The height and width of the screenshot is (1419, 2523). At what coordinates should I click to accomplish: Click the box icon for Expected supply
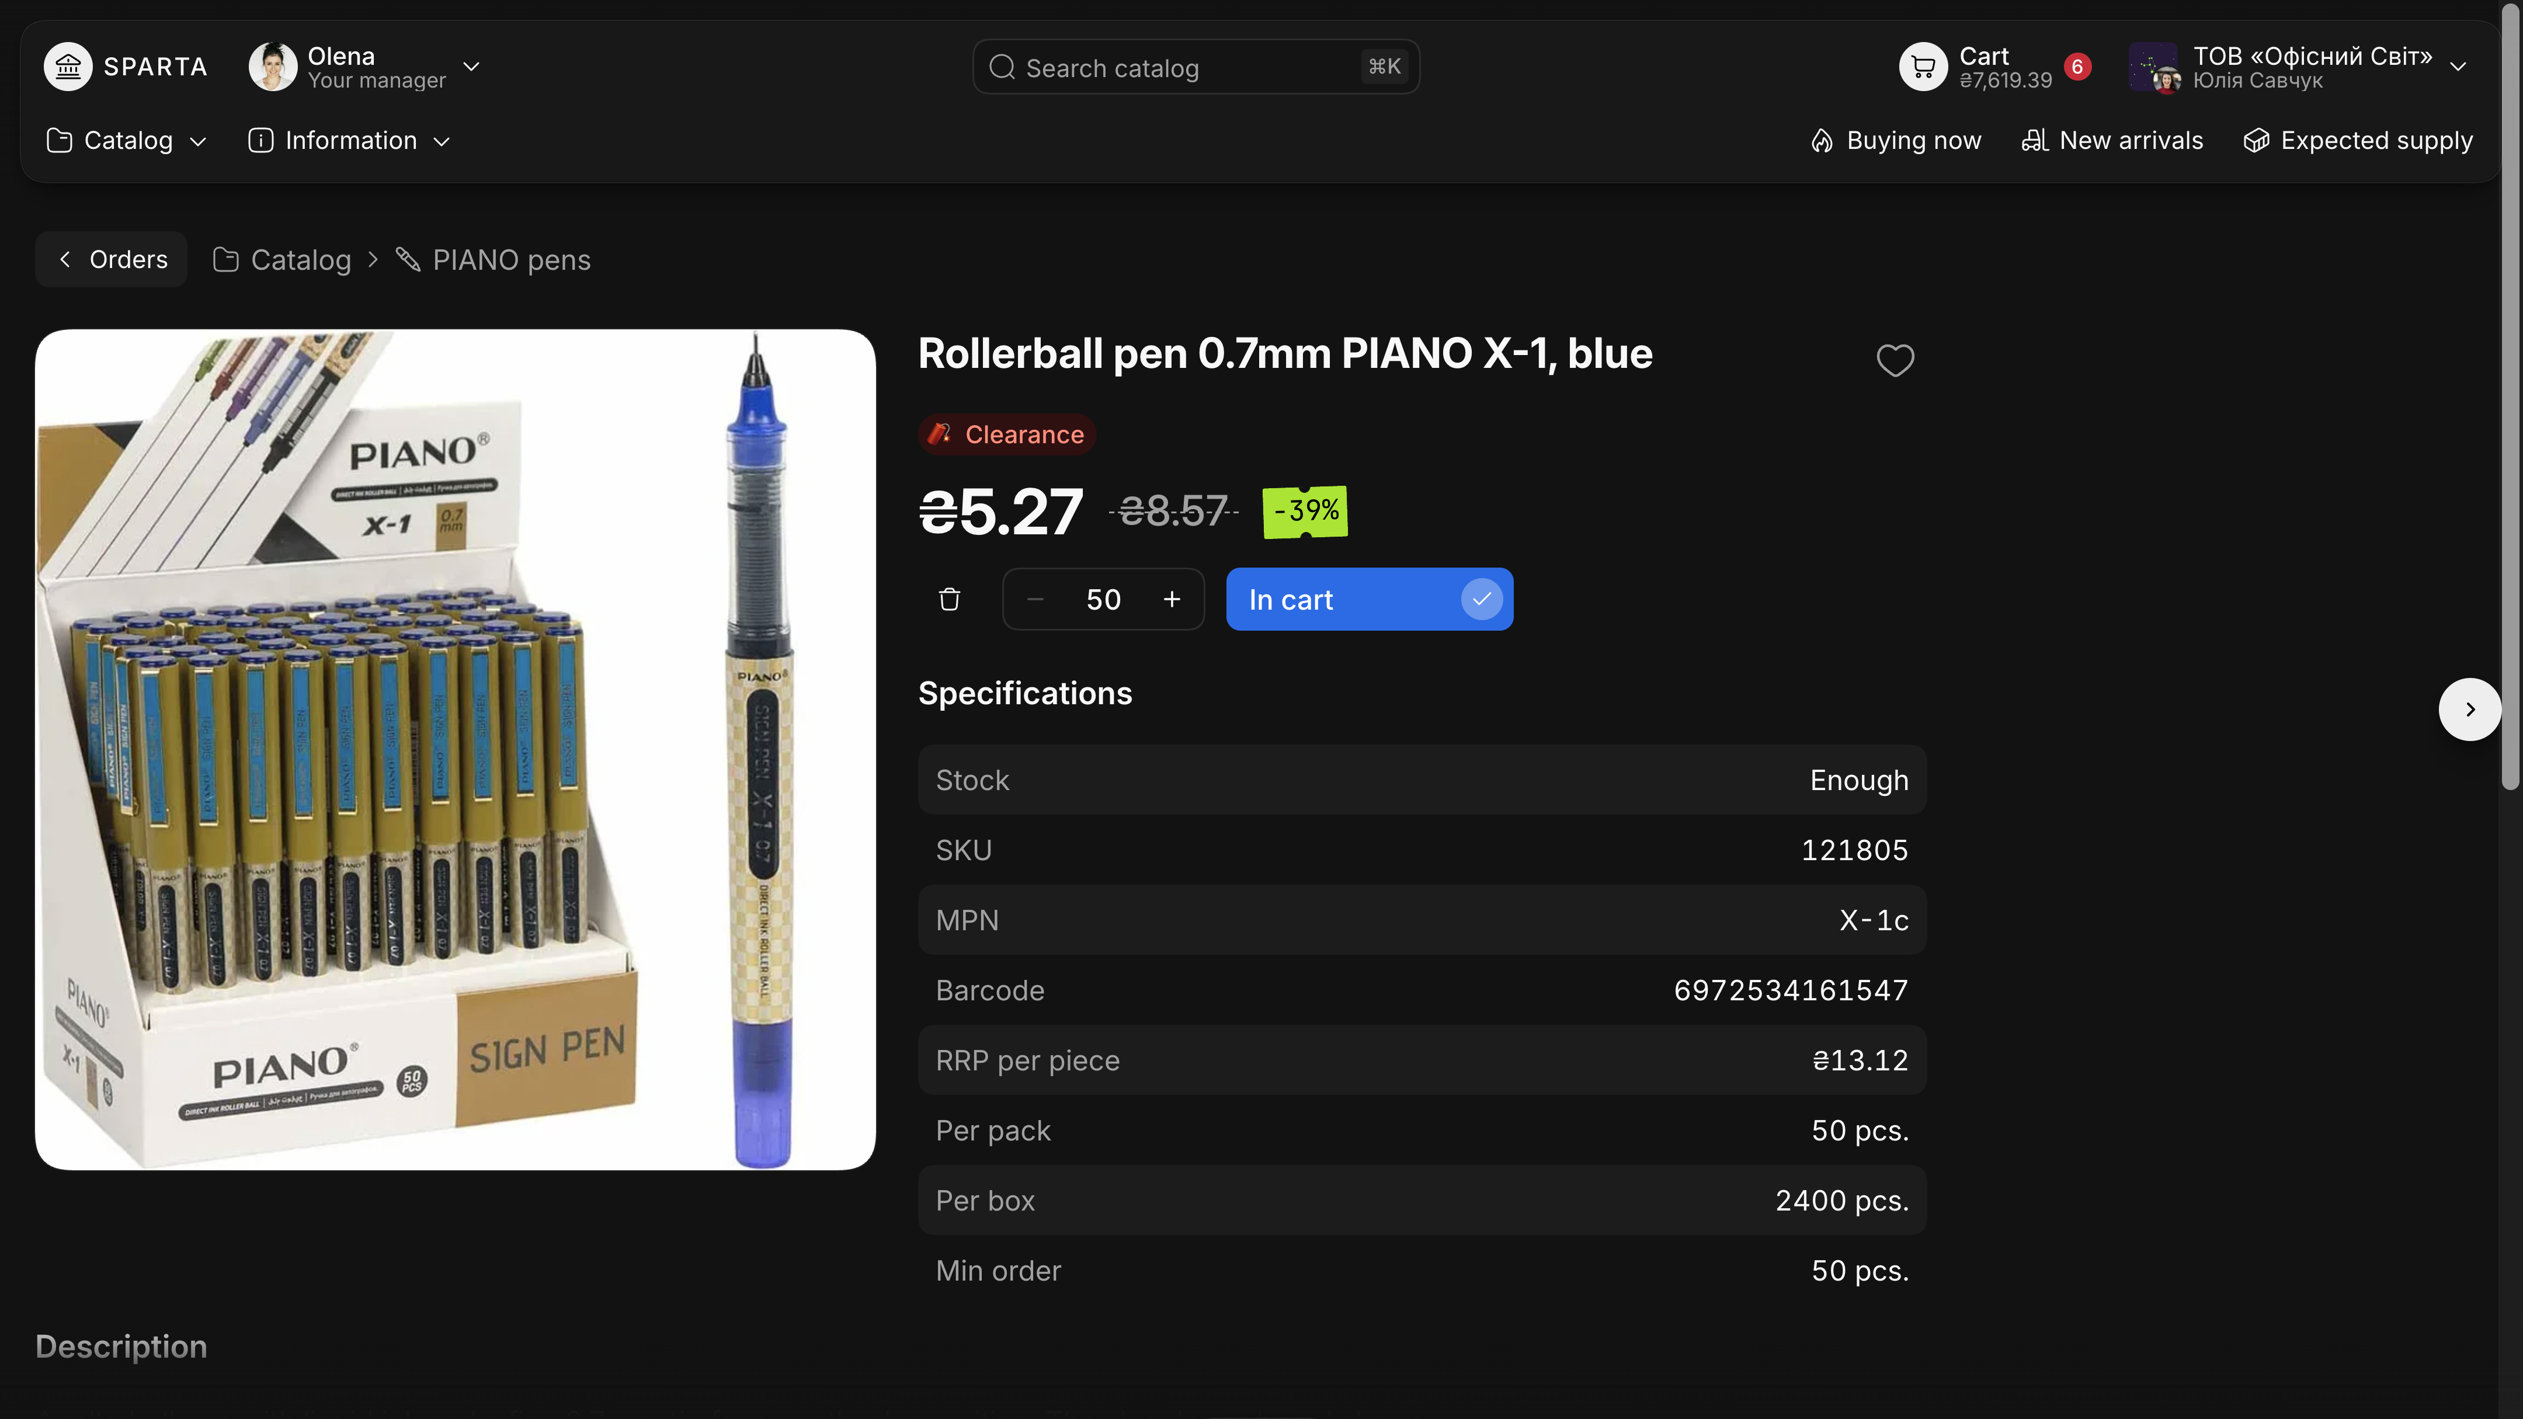tap(2256, 141)
